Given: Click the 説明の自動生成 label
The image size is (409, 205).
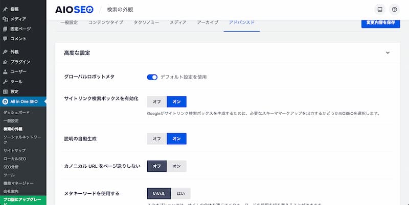Looking at the screenshot, I should [x=80, y=139].
